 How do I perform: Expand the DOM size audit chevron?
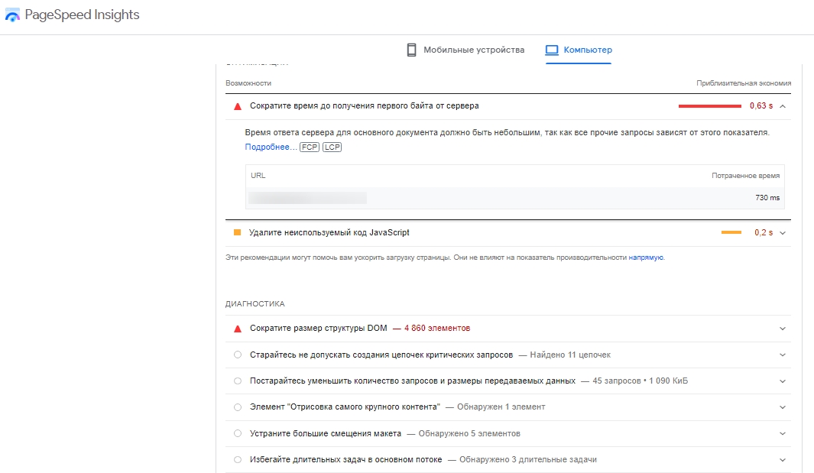point(782,329)
